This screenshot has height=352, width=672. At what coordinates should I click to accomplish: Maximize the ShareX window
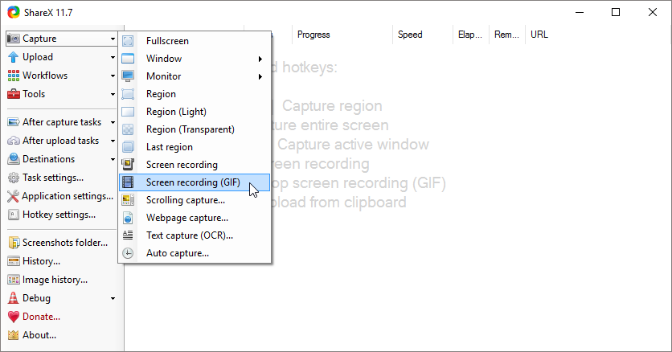(x=616, y=12)
